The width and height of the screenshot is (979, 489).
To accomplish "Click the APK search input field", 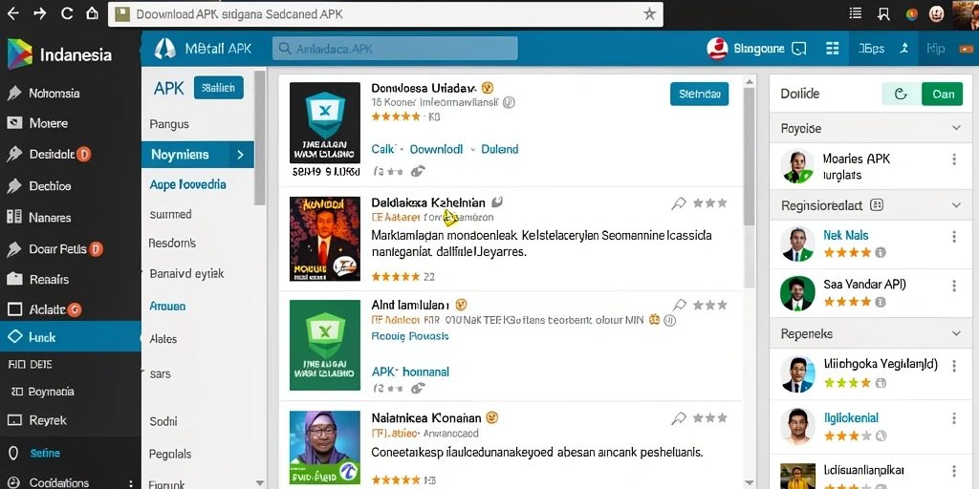I will pyautogui.click(x=395, y=48).
